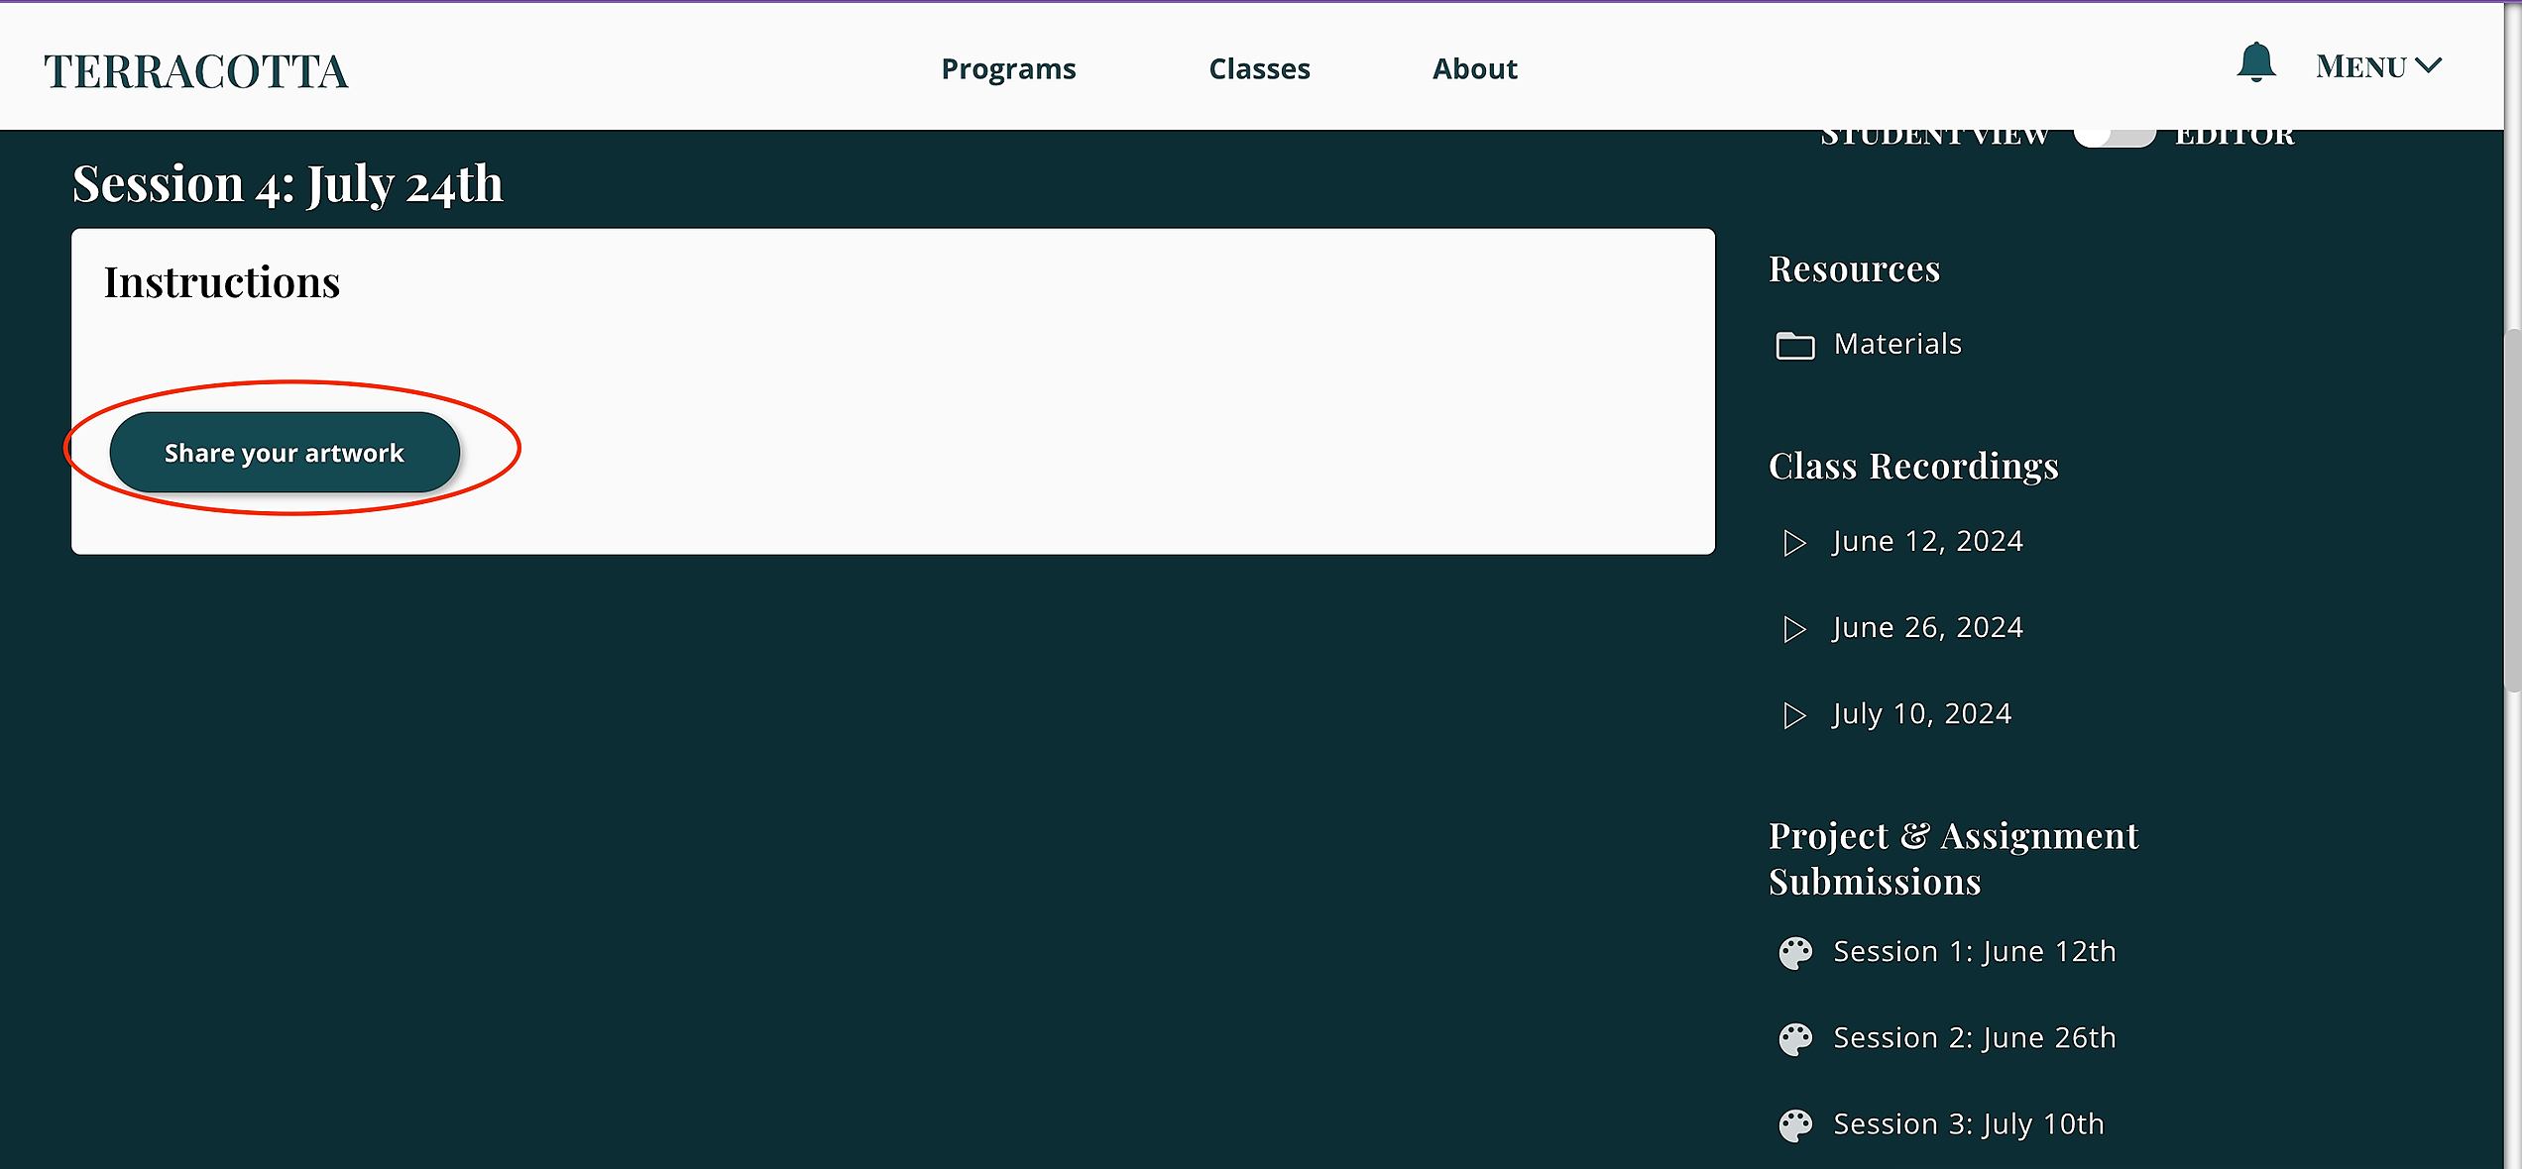The height and width of the screenshot is (1169, 2522).
Task: Open the Programs menu item
Action: tap(1008, 69)
